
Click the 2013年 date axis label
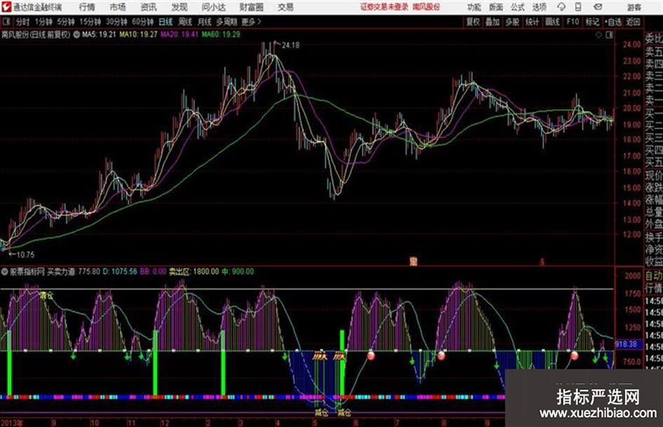[12, 423]
